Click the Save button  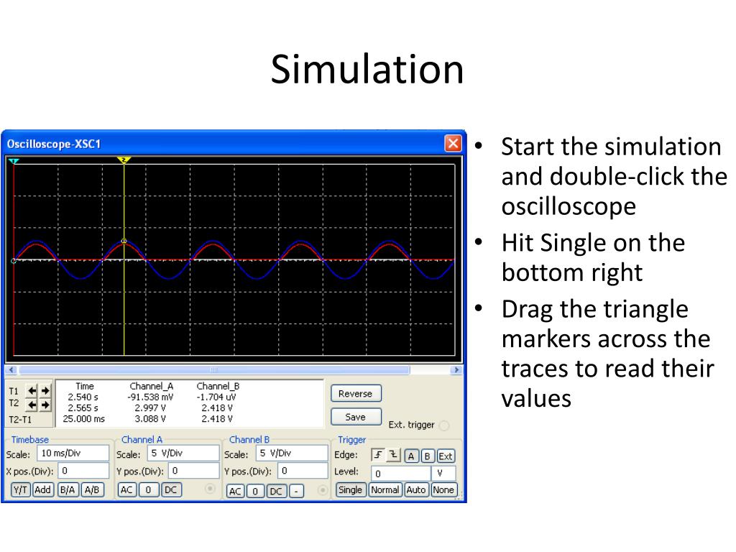[x=356, y=417]
